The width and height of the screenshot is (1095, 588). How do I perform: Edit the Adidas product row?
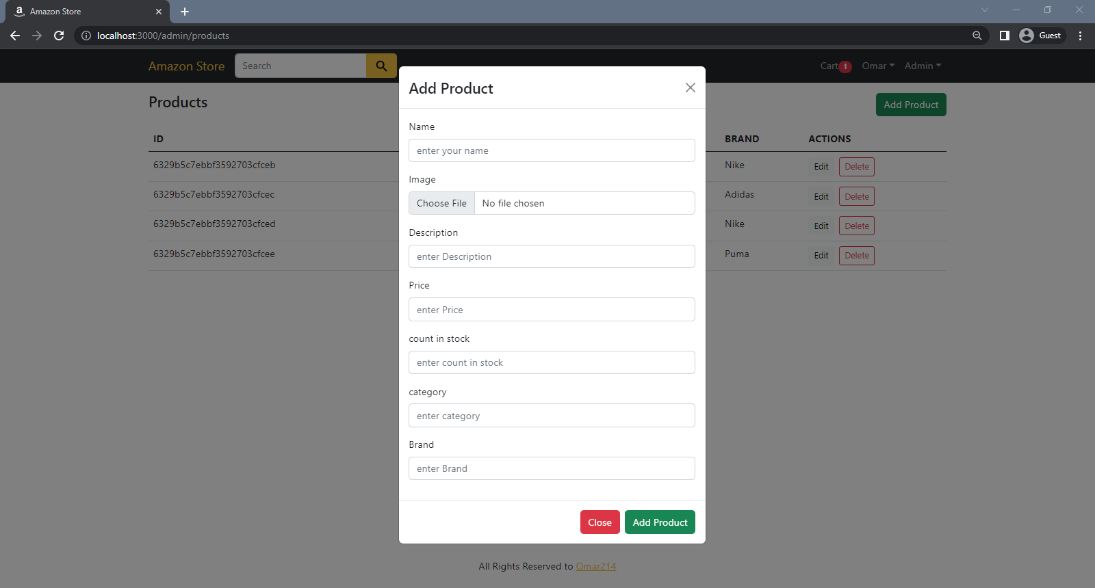[821, 196]
